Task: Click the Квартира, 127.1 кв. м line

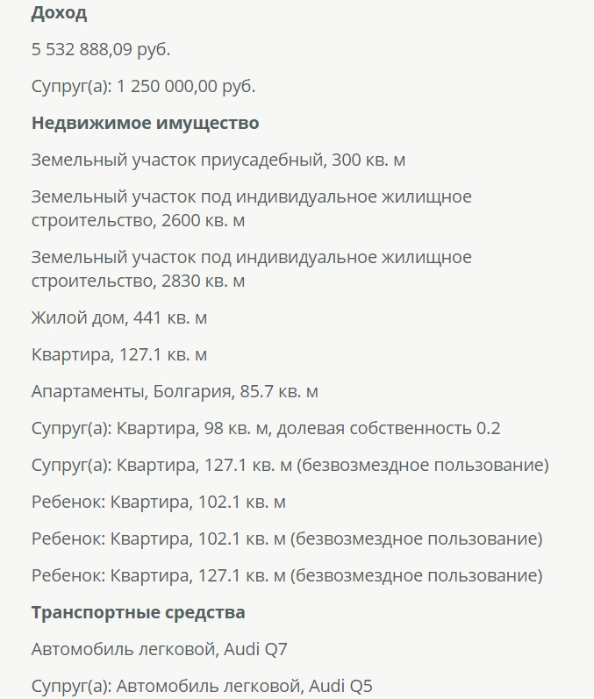Action: [x=119, y=354]
